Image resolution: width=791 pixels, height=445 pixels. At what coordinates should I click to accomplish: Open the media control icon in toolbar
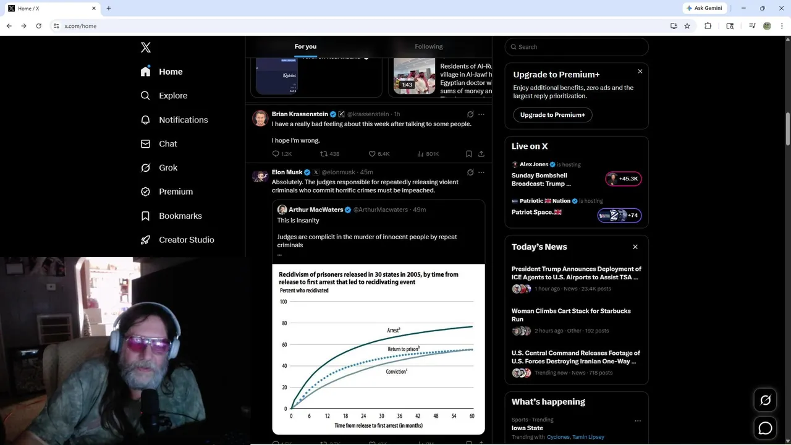pos(752,26)
